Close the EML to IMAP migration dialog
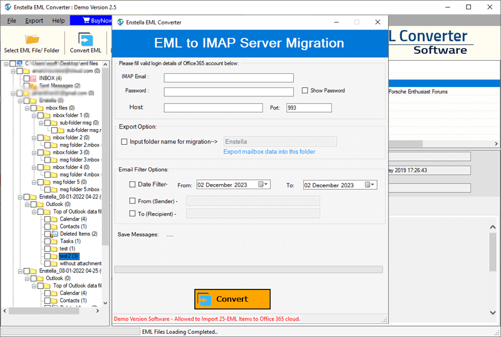The width and height of the screenshot is (501, 337). pyautogui.click(x=378, y=22)
